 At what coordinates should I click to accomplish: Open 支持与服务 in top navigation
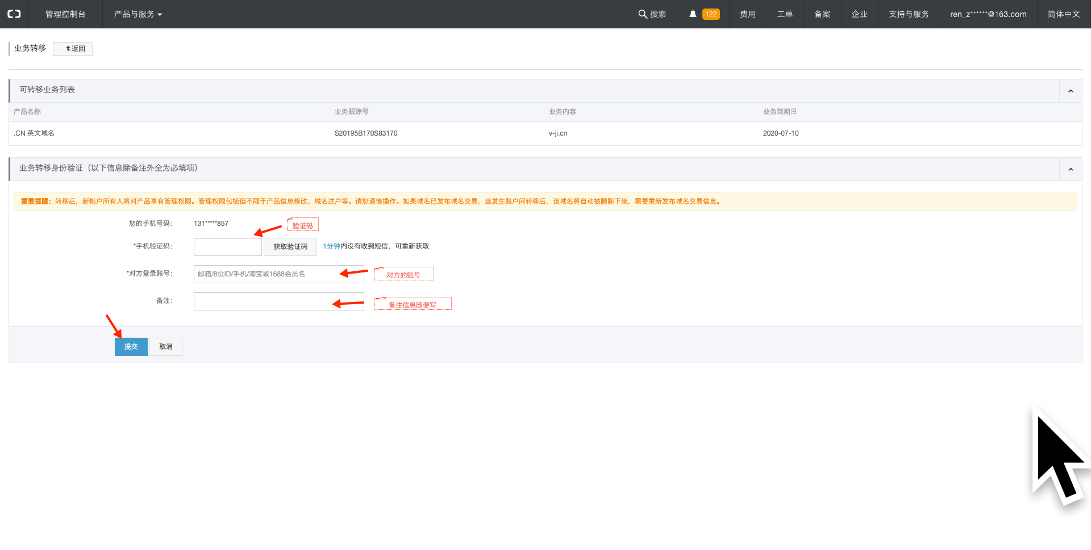click(x=909, y=14)
